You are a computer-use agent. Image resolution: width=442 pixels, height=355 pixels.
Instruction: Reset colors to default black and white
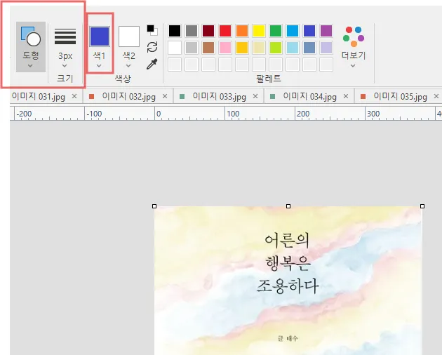[152, 30]
